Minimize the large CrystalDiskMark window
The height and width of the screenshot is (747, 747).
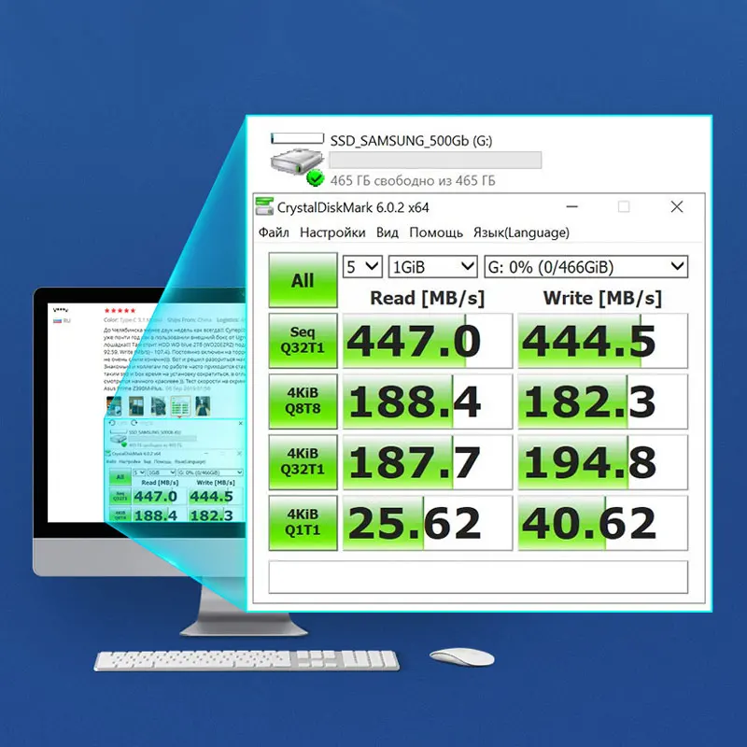[x=572, y=206]
